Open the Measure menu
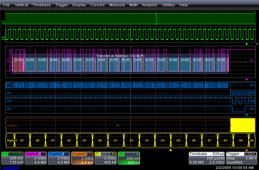Image resolution: width=259 pixels, height=170 pixels. tap(117, 5)
